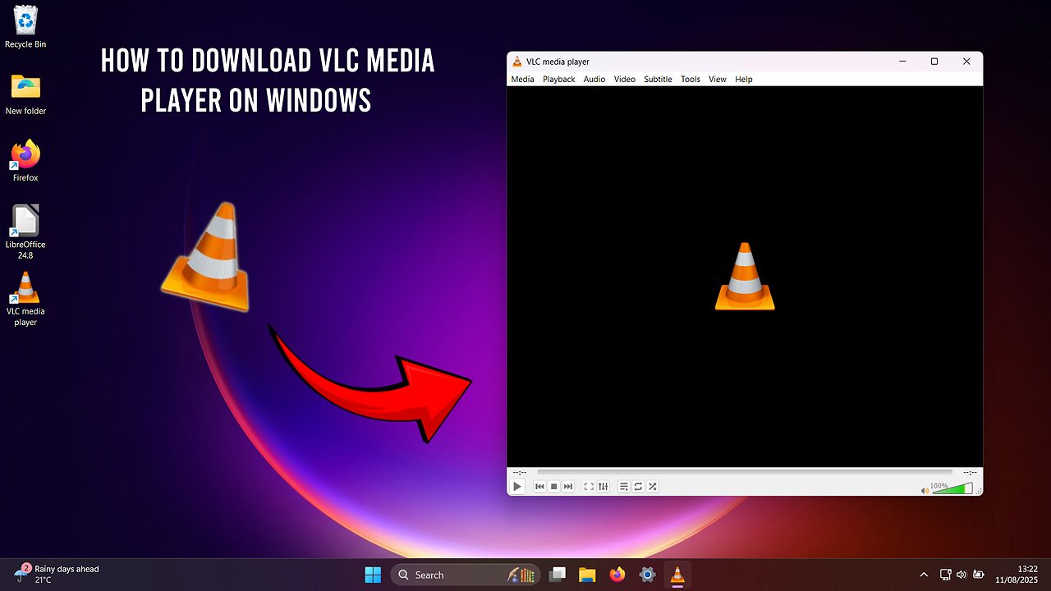Select the VLC media player desktop shortcut
Screen dimensions: 1051x591
(x=25, y=299)
